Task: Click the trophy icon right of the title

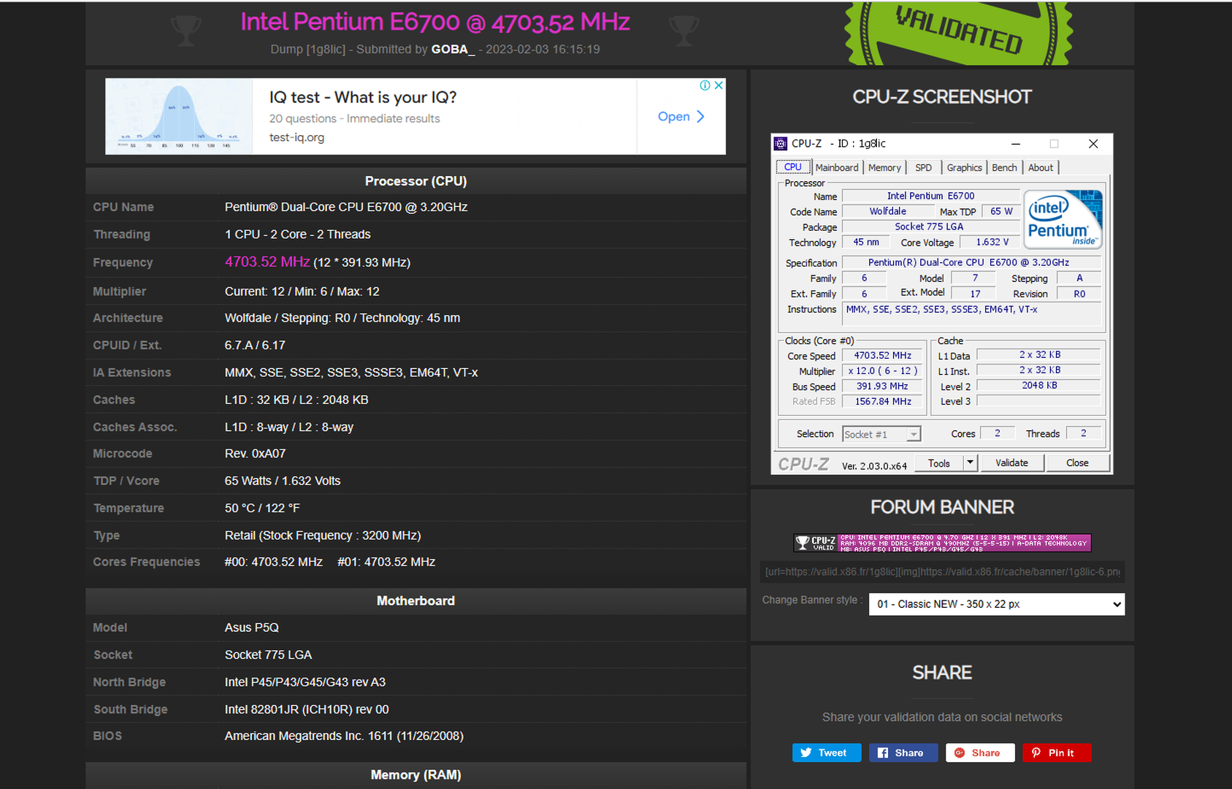Action: 684,31
